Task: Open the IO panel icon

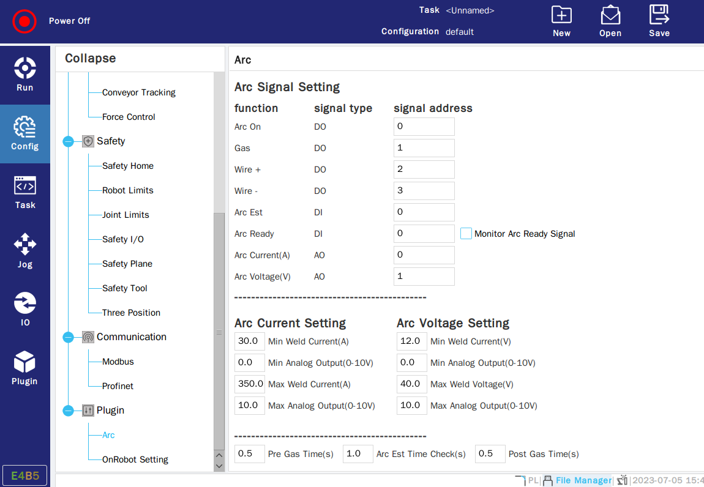Action: coord(25,309)
